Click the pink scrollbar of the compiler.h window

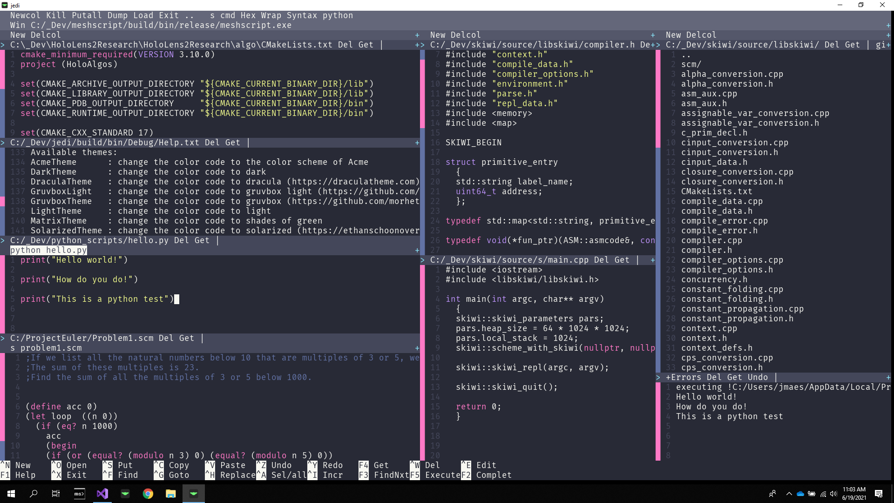click(x=422, y=93)
